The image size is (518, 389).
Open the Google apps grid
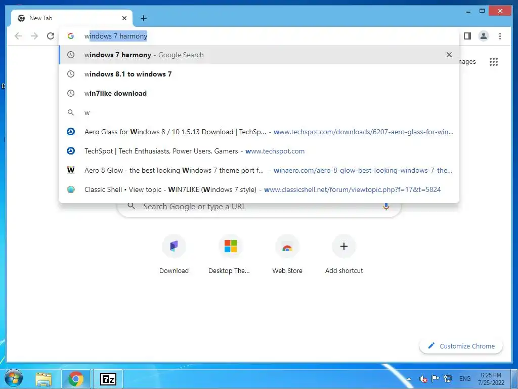(x=494, y=61)
